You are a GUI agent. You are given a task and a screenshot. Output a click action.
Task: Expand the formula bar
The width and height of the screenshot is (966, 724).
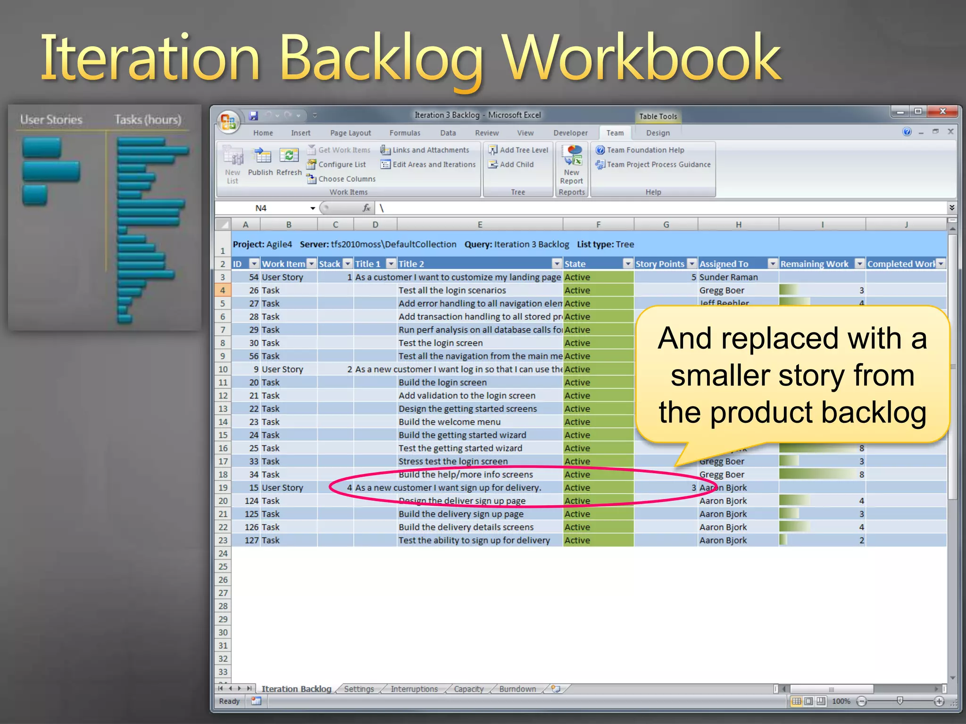click(952, 208)
